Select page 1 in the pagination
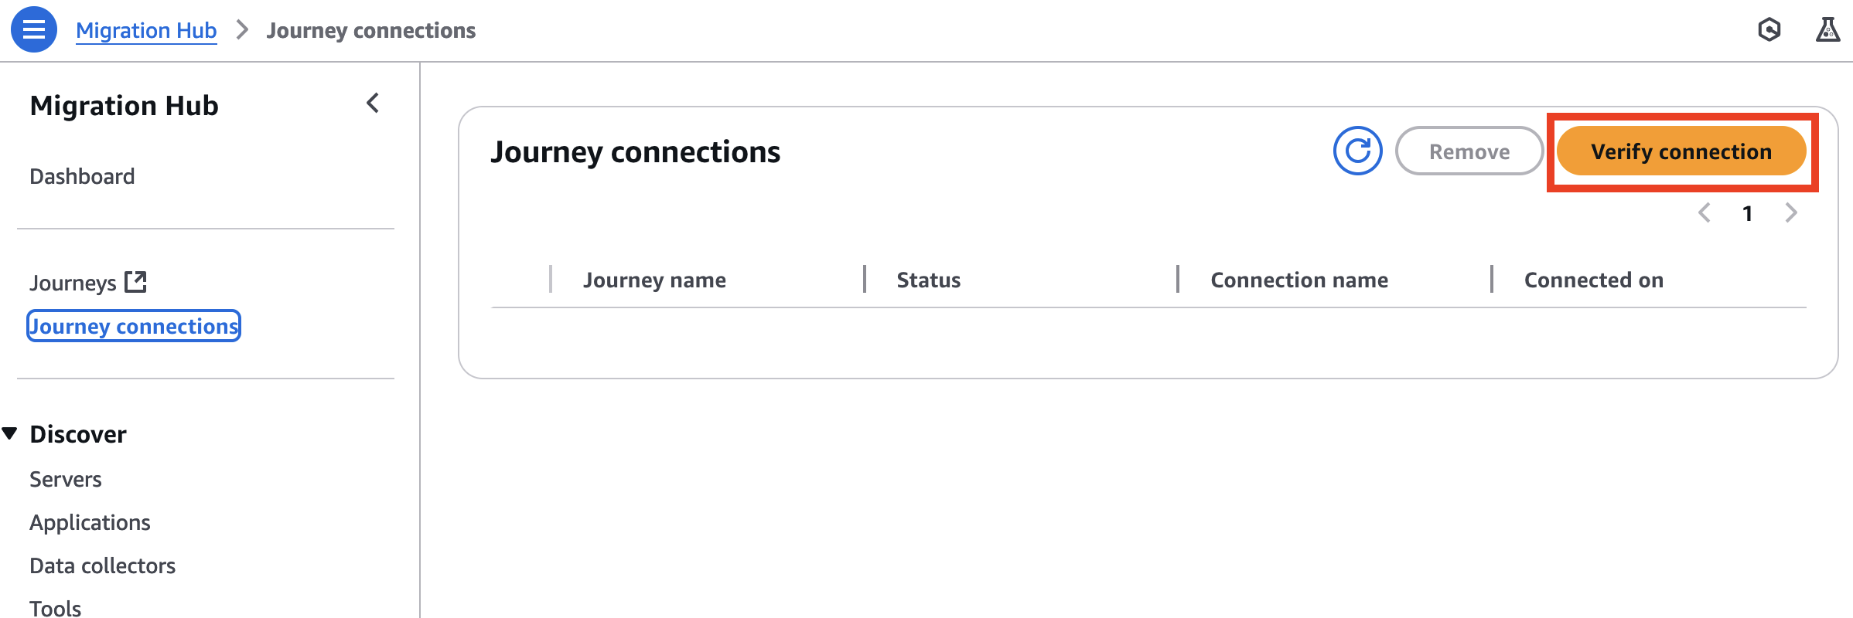The width and height of the screenshot is (1853, 618). click(x=1748, y=213)
